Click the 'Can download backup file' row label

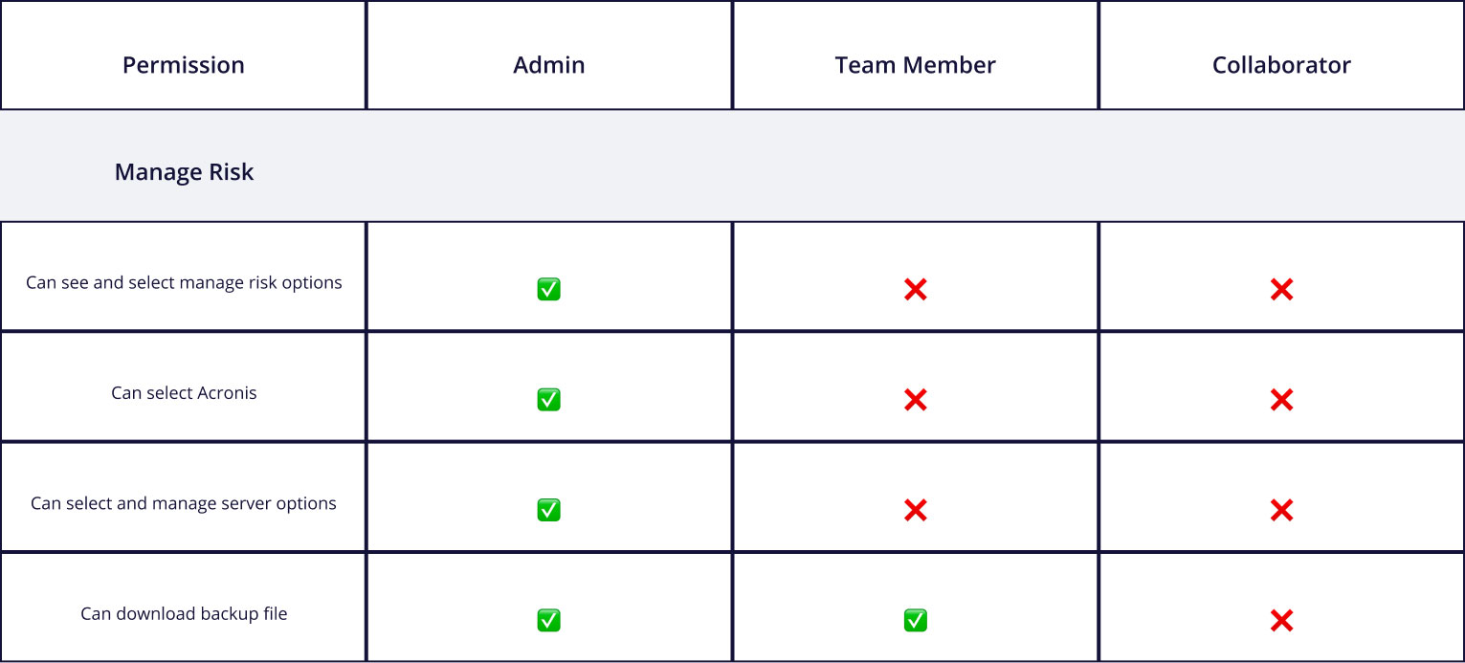point(184,614)
